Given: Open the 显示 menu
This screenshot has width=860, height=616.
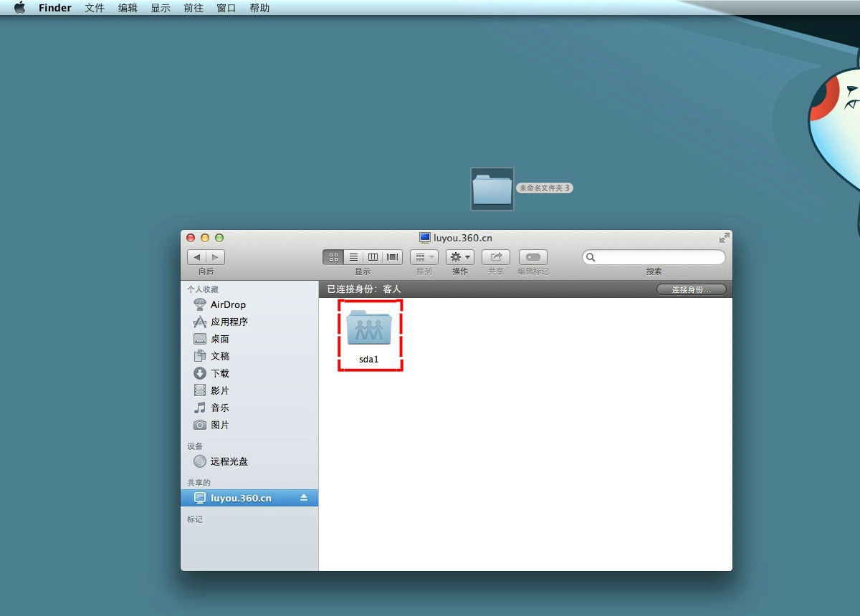Looking at the screenshot, I should (x=161, y=8).
